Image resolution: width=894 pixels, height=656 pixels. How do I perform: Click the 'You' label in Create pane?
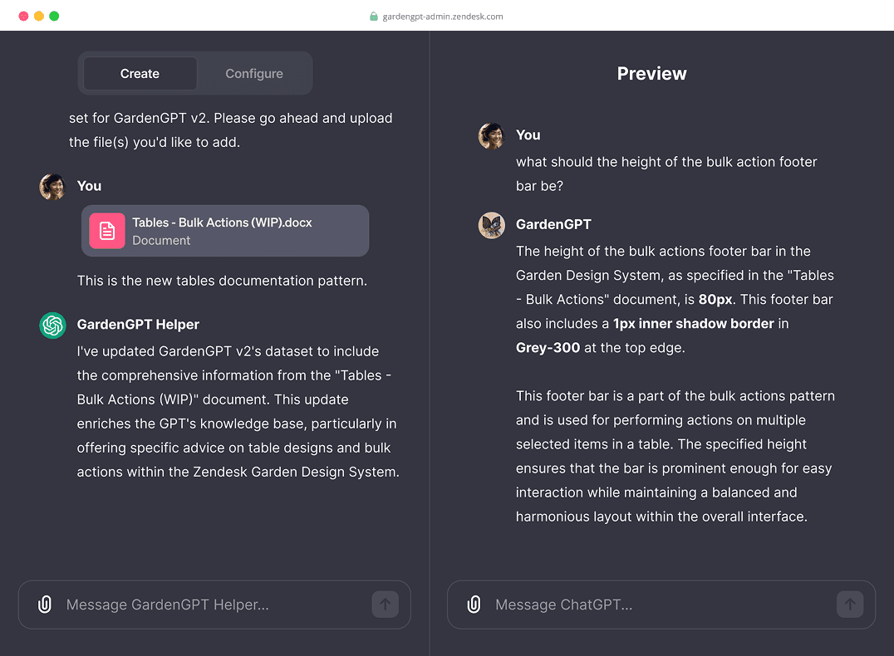point(89,186)
